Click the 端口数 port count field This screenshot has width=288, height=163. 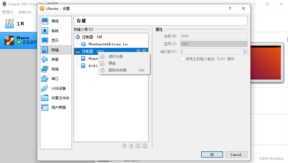[x=212, y=52]
